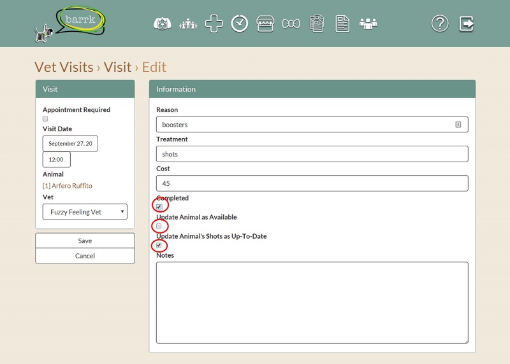The image size is (510, 364).
Task: Focus the Cost field containing 45
Action: tap(312, 183)
